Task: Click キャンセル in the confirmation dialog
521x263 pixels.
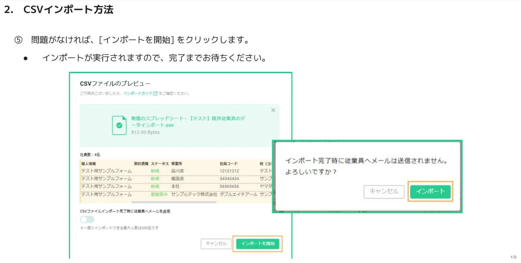Action: (x=384, y=191)
